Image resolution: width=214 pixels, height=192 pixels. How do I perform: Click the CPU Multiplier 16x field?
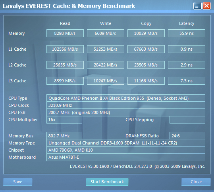point(64,120)
